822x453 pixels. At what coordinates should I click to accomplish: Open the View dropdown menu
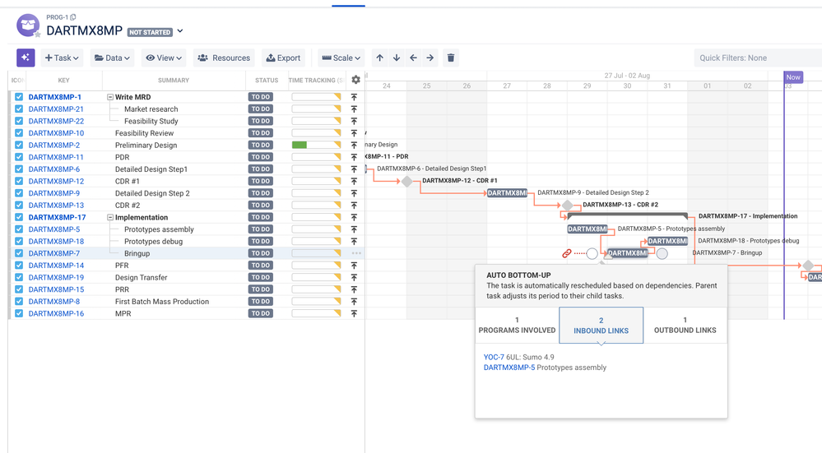164,58
